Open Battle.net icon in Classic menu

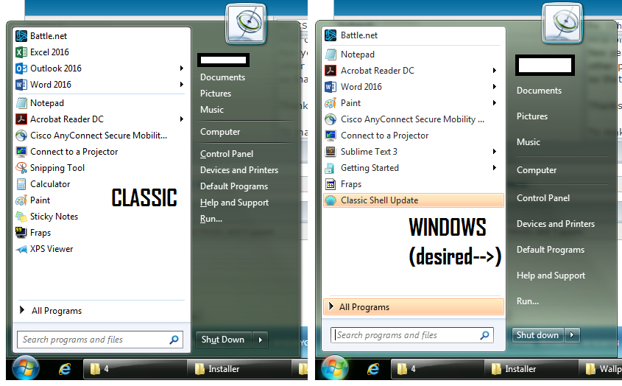click(x=21, y=36)
